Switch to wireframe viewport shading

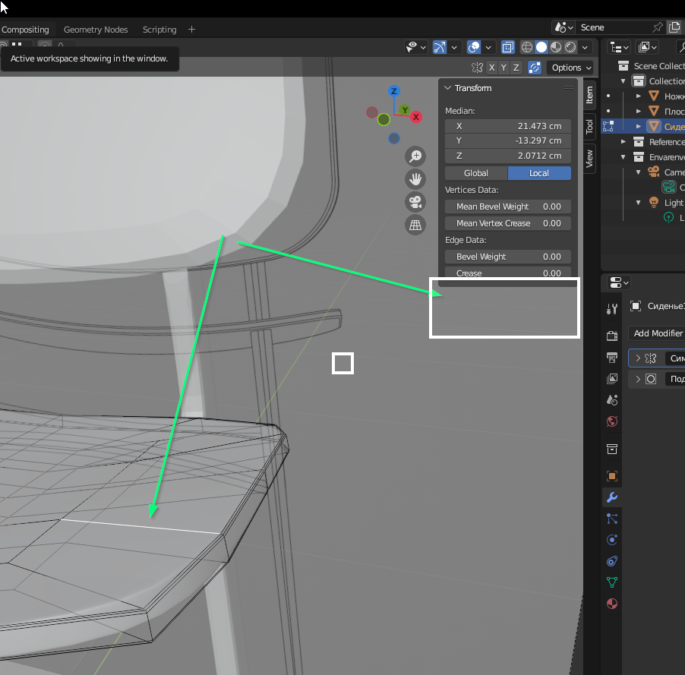527,47
